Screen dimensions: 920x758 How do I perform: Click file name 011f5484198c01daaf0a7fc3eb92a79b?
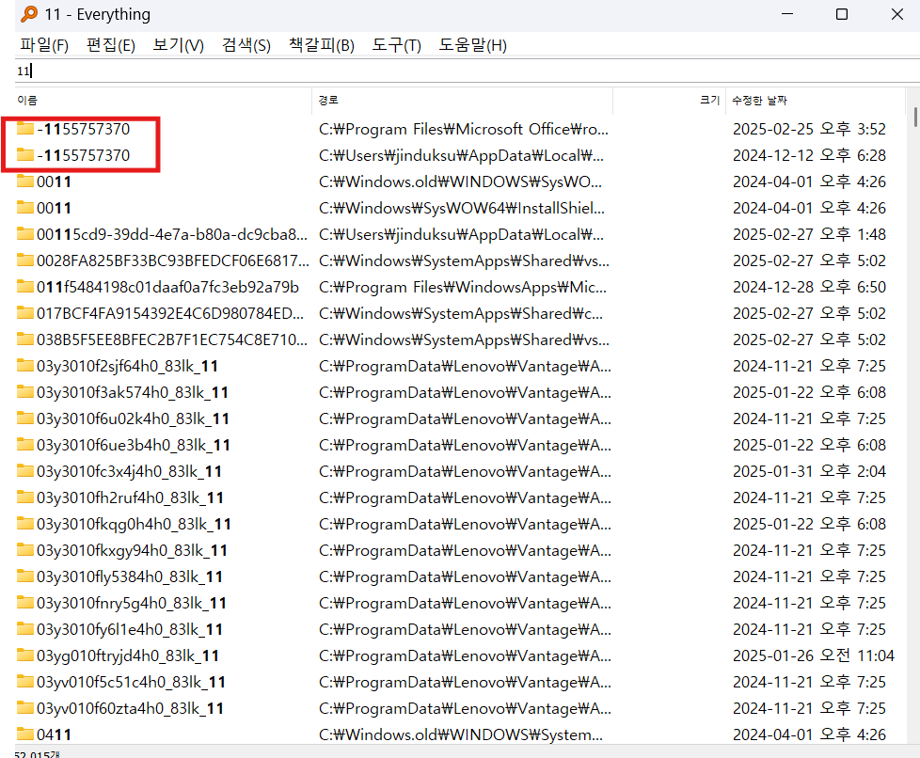click(x=167, y=287)
